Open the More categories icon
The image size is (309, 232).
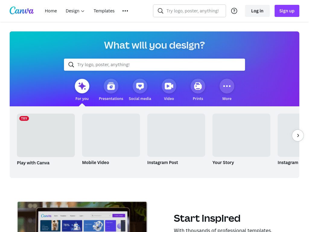pyautogui.click(x=227, y=86)
